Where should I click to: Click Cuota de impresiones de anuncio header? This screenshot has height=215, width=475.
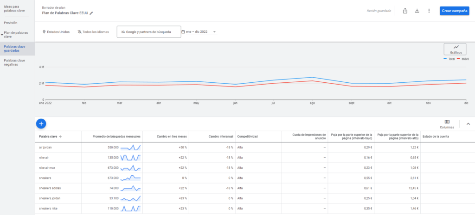309,136
